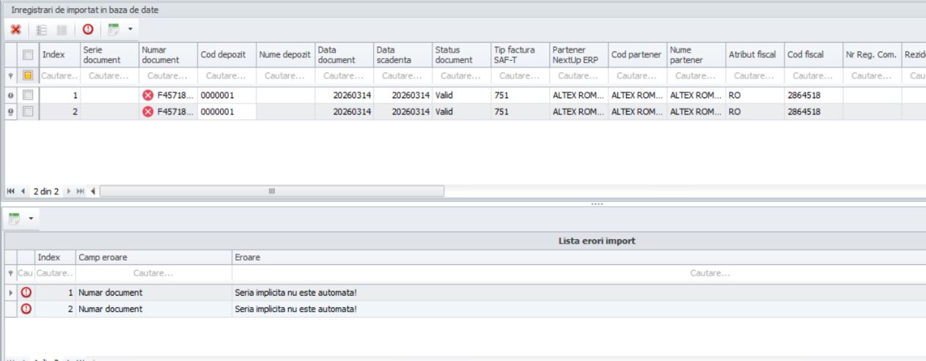Click the Cod fiscal column header
Viewport: 926px width, 361px height.
tap(812, 54)
